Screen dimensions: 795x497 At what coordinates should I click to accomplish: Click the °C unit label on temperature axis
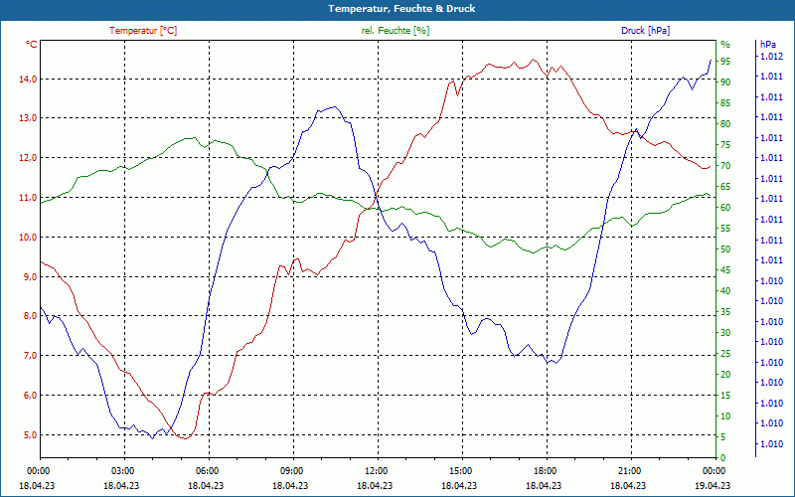tap(32, 44)
